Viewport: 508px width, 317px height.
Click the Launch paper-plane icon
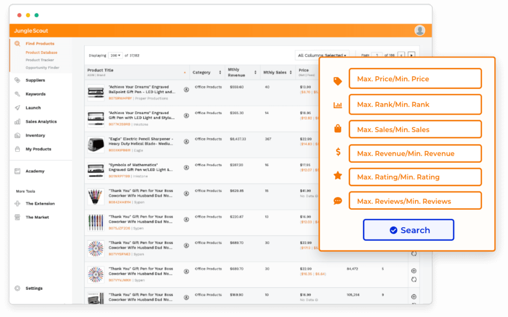click(17, 108)
